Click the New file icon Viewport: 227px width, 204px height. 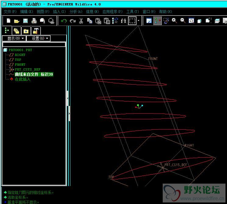[x=9, y=21]
